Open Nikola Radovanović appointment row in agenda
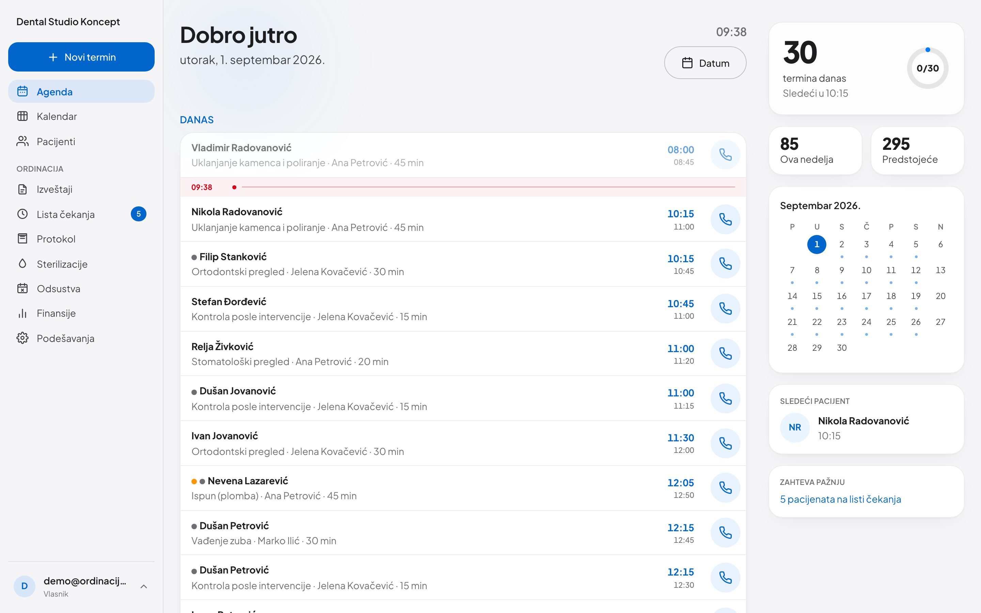The width and height of the screenshot is (981, 613). point(463,219)
